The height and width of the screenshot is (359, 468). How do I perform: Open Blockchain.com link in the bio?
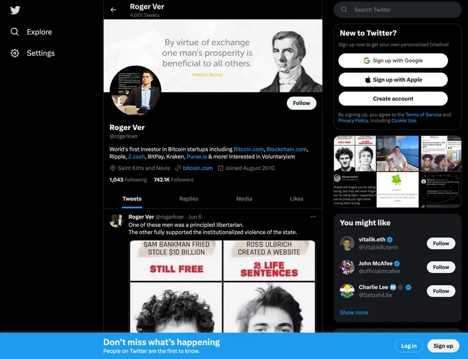[286, 149]
